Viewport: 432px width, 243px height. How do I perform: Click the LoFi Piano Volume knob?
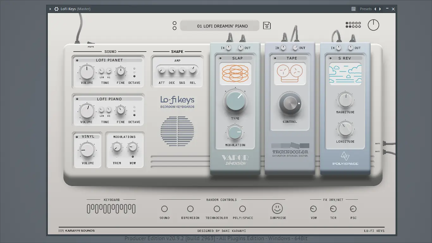(87, 111)
